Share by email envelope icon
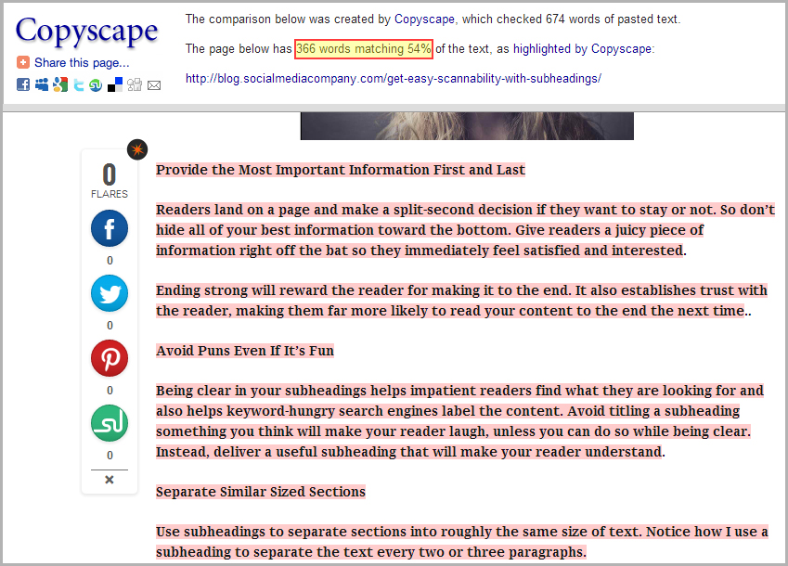Image resolution: width=788 pixels, height=566 pixels. (154, 85)
